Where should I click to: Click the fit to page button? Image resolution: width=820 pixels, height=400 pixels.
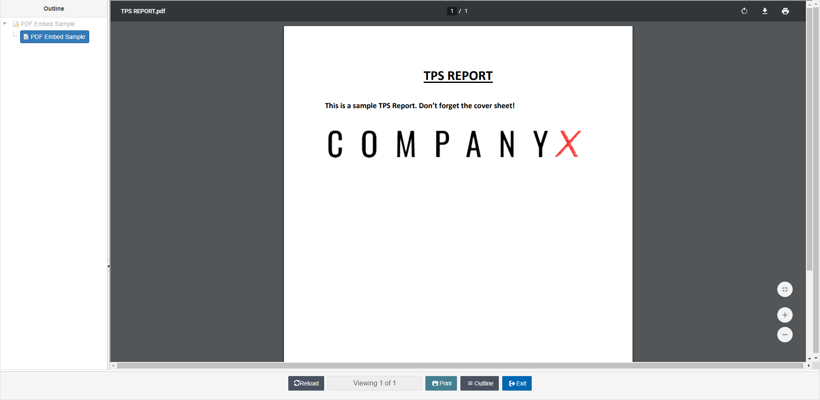[785, 289]
